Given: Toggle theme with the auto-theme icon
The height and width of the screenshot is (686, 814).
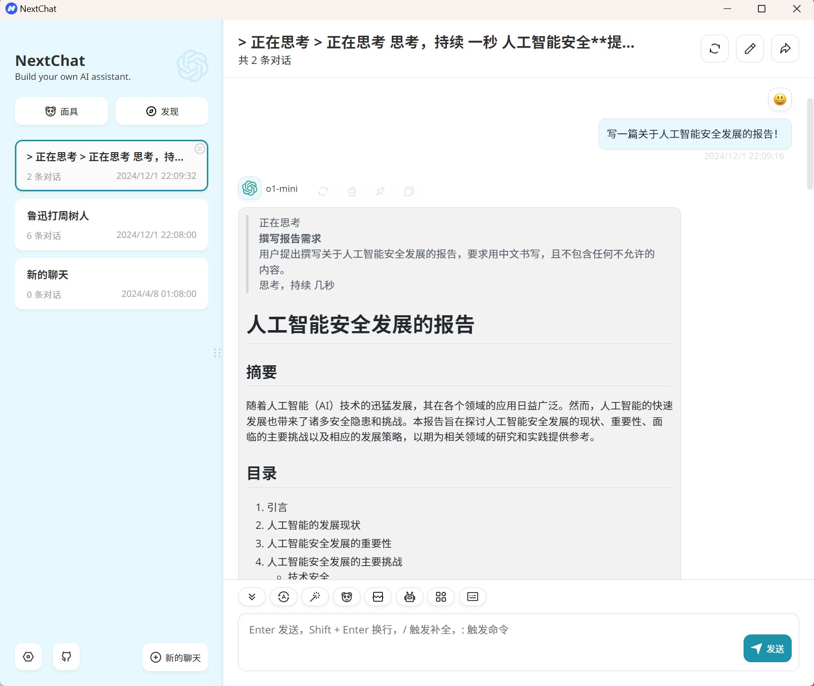Looking at the screenshot, I should tap(283, 597).
